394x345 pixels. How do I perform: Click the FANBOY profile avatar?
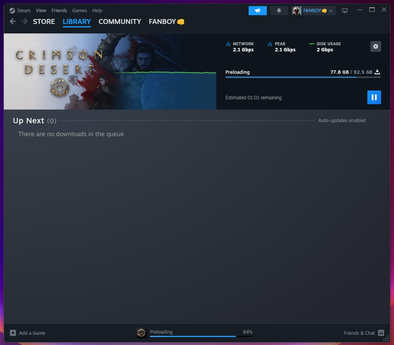(x=296, y=11)
